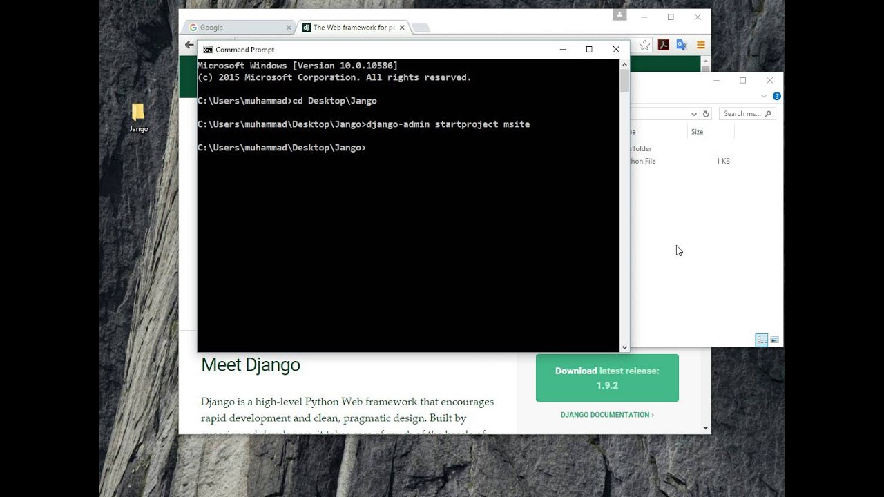Click the Django favicon on the active tab
Screen dimensions: 884x497
306,28
